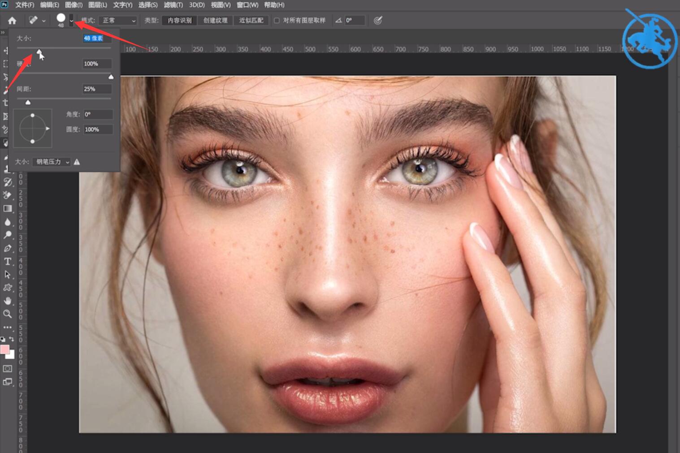Select 内容识别 healing type
The width and height of the screenshot is (680, 453).
(x=179, y=21)
